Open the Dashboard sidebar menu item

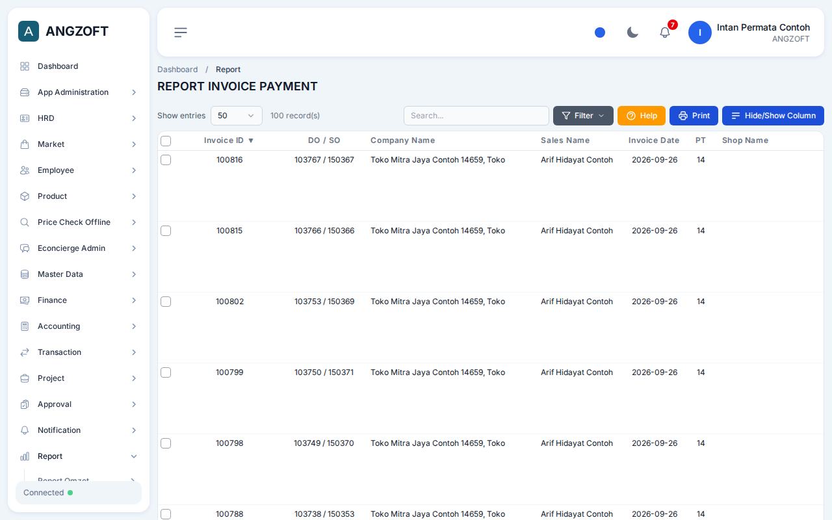coord(79,66)
